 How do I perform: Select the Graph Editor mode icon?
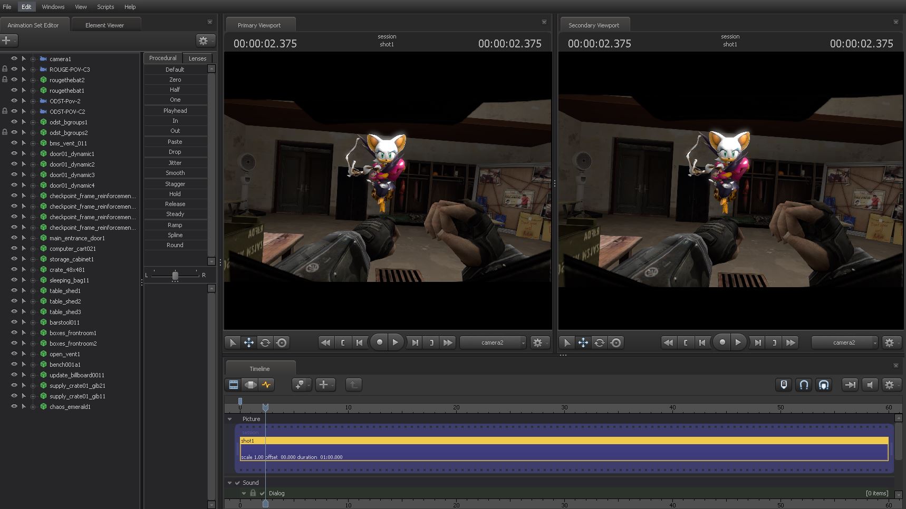click(267, 385)
